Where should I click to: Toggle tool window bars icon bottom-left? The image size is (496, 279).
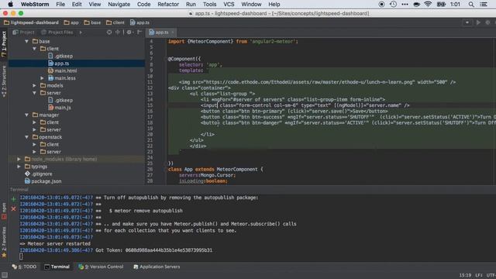pos(5,275)
